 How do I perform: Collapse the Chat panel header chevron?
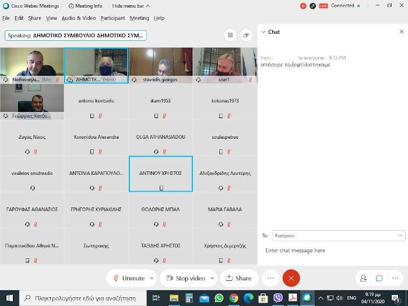[263, 32]
